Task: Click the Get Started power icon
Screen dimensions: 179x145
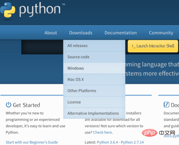Action: pos(9,105)
